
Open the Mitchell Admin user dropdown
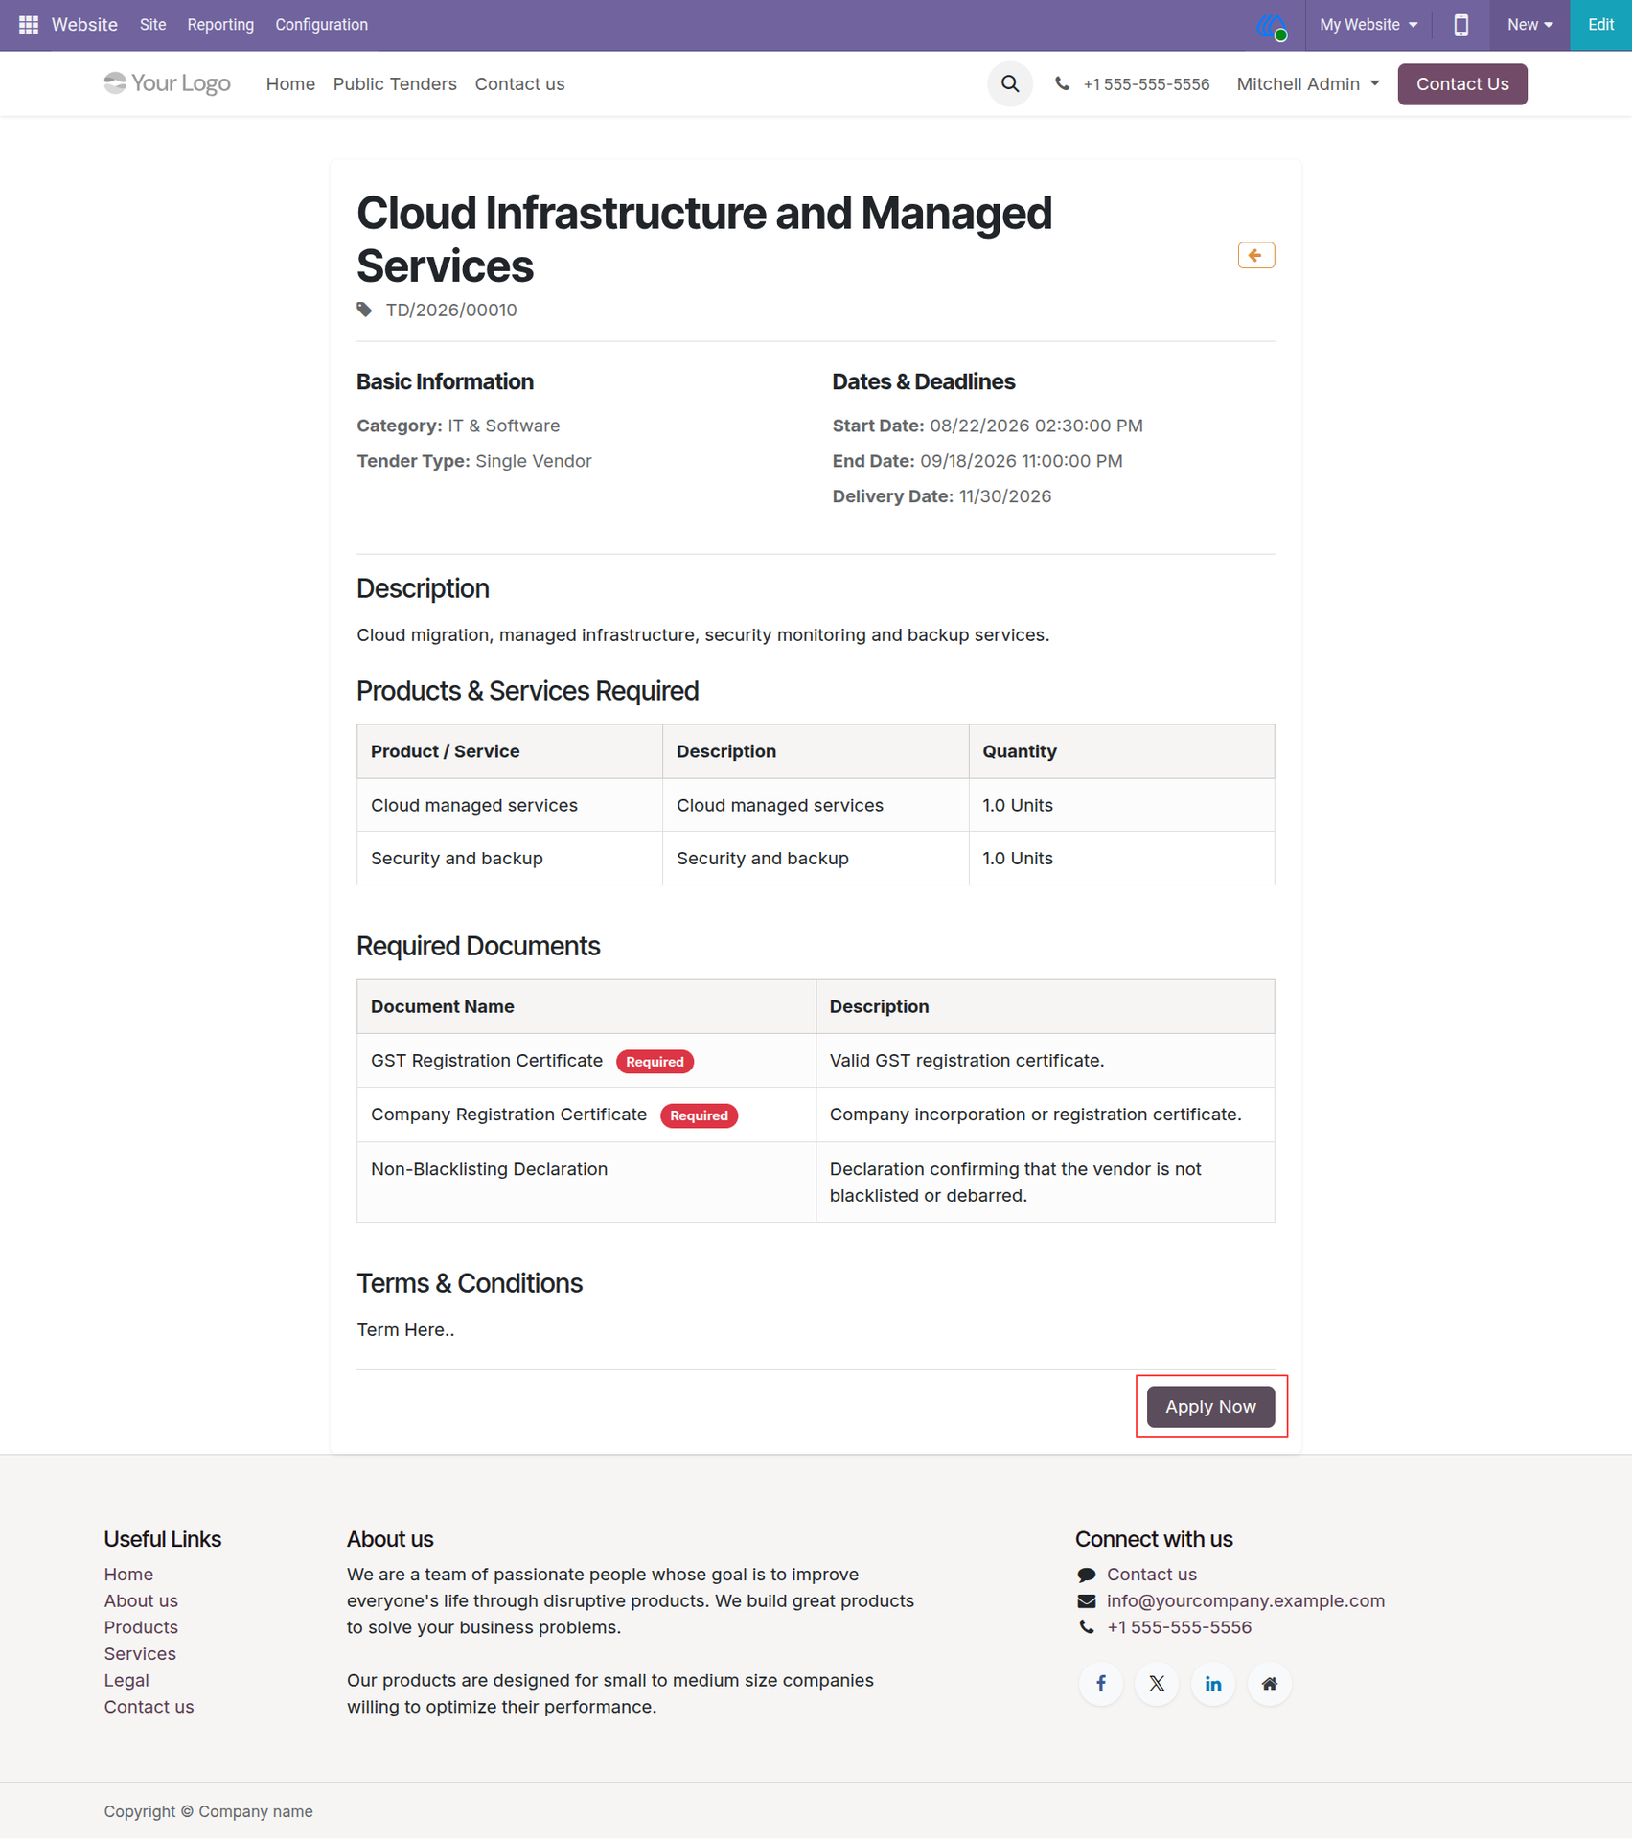(1308, 84)
